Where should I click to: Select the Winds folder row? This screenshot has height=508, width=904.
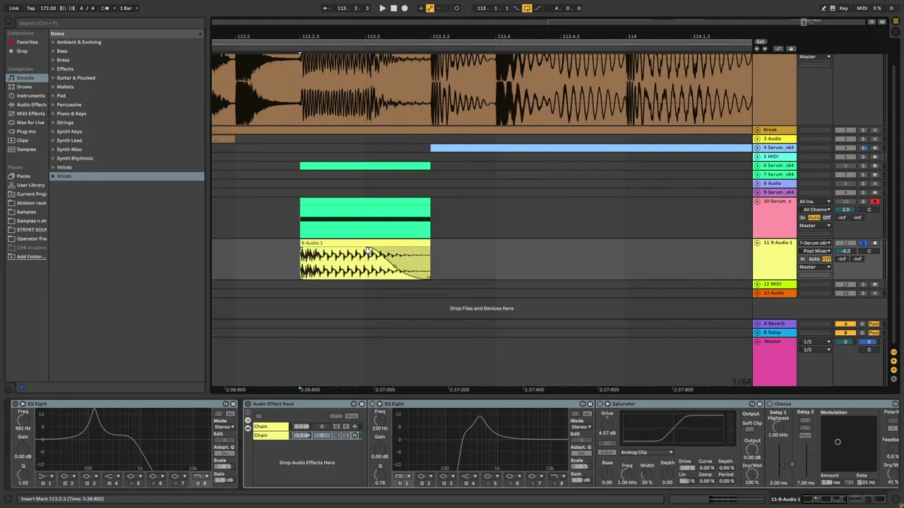point(127,176)
